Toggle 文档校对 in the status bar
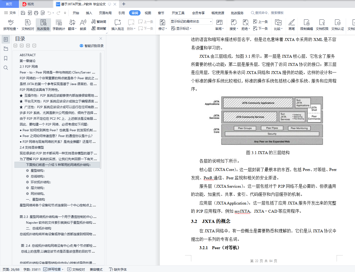Image resolution: width=355 pixels, height=272 pixels. [x=76, y=269]
